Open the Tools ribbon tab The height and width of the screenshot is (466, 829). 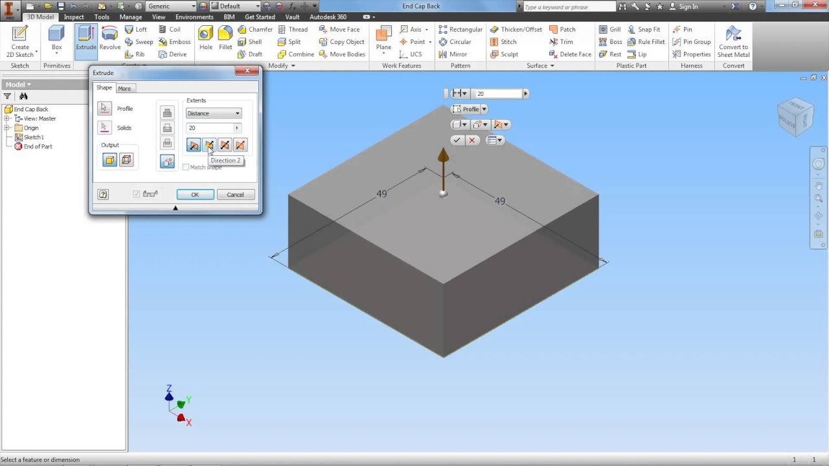point(102,17)
